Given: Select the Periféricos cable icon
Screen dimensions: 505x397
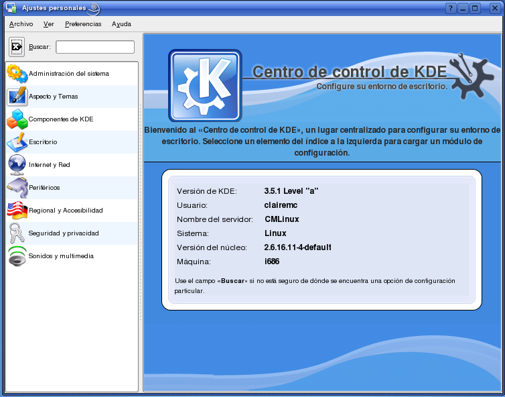Looking at the screenshot, I should [x=17, y=187].
